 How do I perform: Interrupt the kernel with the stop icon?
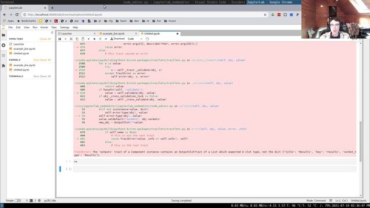point(94,39)
